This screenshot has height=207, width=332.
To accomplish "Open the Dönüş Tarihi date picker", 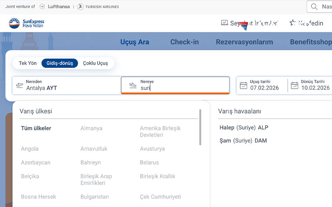I will (x=310, y=85).
